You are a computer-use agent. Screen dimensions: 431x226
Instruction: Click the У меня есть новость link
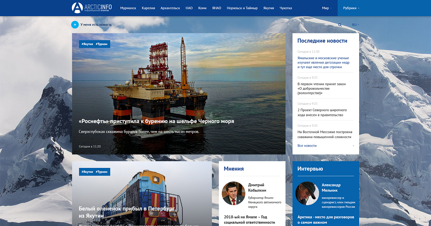[96, 25]
